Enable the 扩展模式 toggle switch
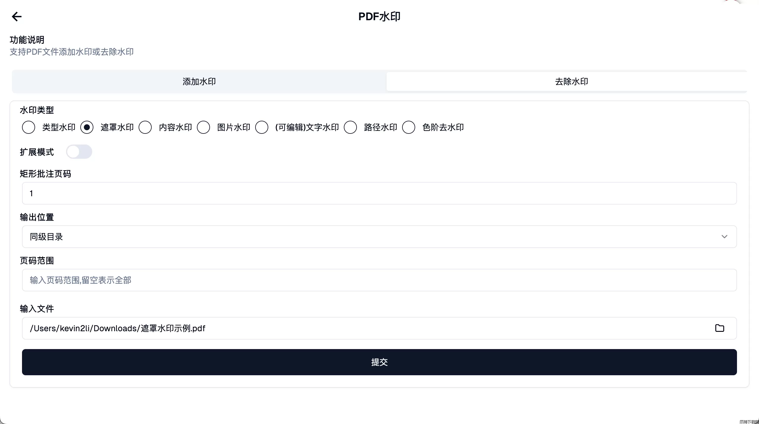This screenshot has width=759, height=424. (x=79, y=152)
